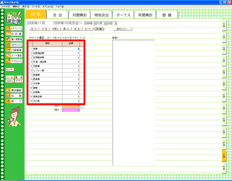
Task: Open the 日記帳 diary sidebar icon
Action: coord(14,34)
